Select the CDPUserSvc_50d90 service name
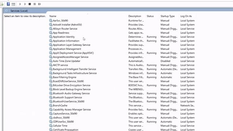Screen dimensions: 233x131 63,122
